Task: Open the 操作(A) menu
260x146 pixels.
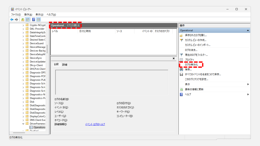Action: click(28, 14)
